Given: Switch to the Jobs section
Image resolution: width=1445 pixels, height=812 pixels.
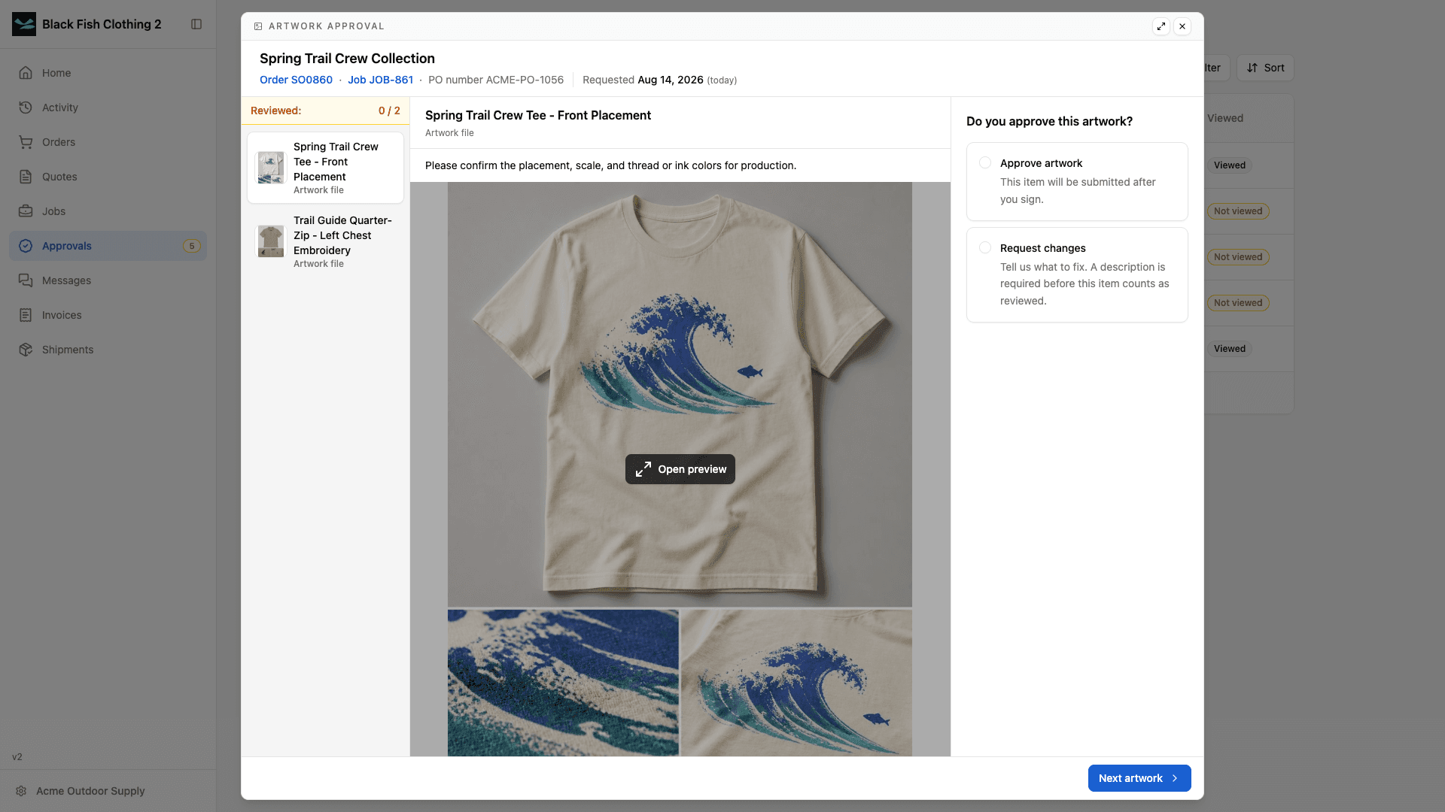Looking at the screenshot, I should (108, 211).
